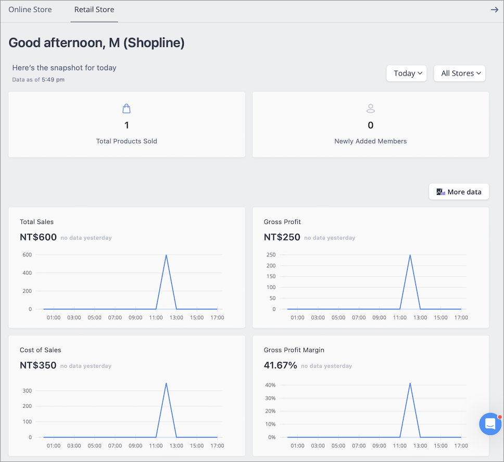Click the Total Sales chart peak at 600
504x462 pixels.
pyautogui.click(x=166, y=255)
